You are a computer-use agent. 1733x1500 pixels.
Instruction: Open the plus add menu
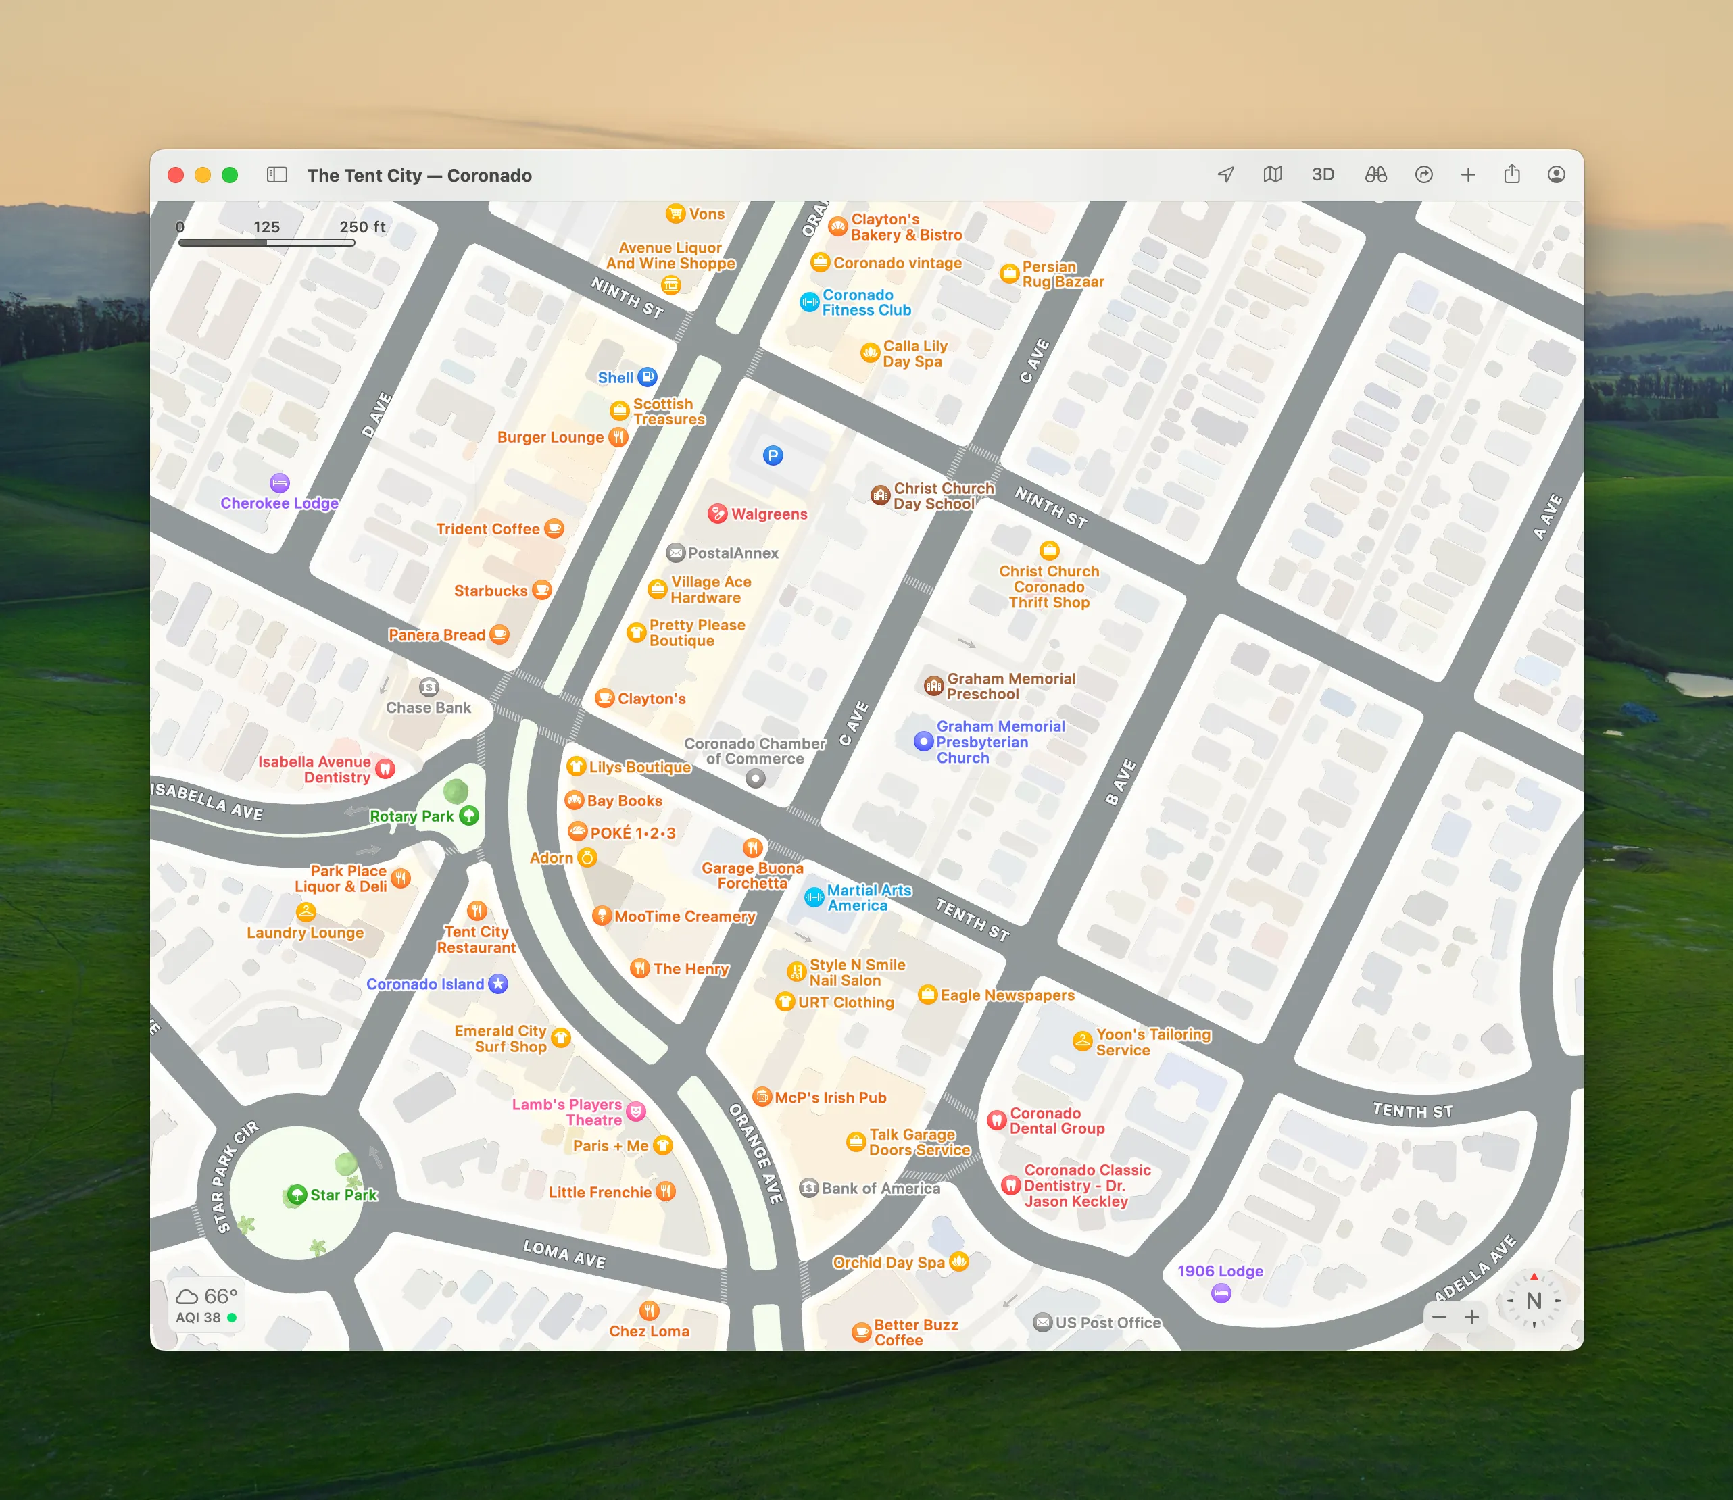pyautogui.click(x=1467, y=175)
